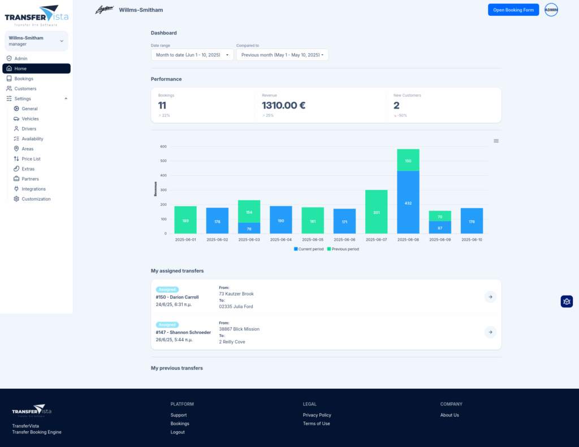
Task: Click the Integrations plug icon
Action: click(16, 189)
